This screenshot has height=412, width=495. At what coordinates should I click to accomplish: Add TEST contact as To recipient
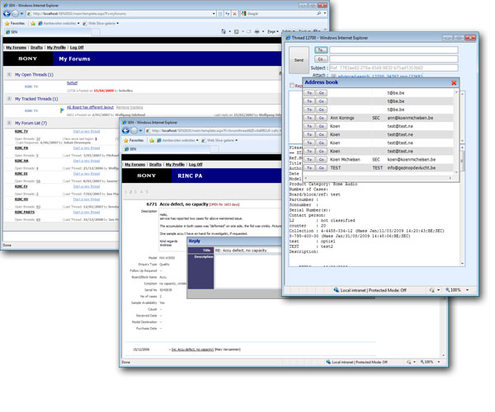pos(309,168)
